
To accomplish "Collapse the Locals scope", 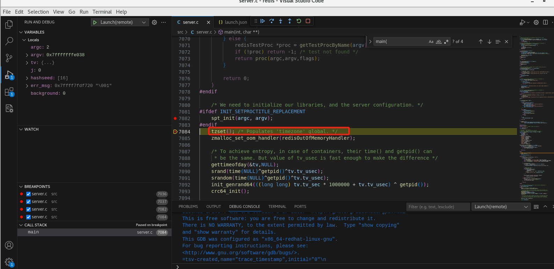I will coord(24,40).
